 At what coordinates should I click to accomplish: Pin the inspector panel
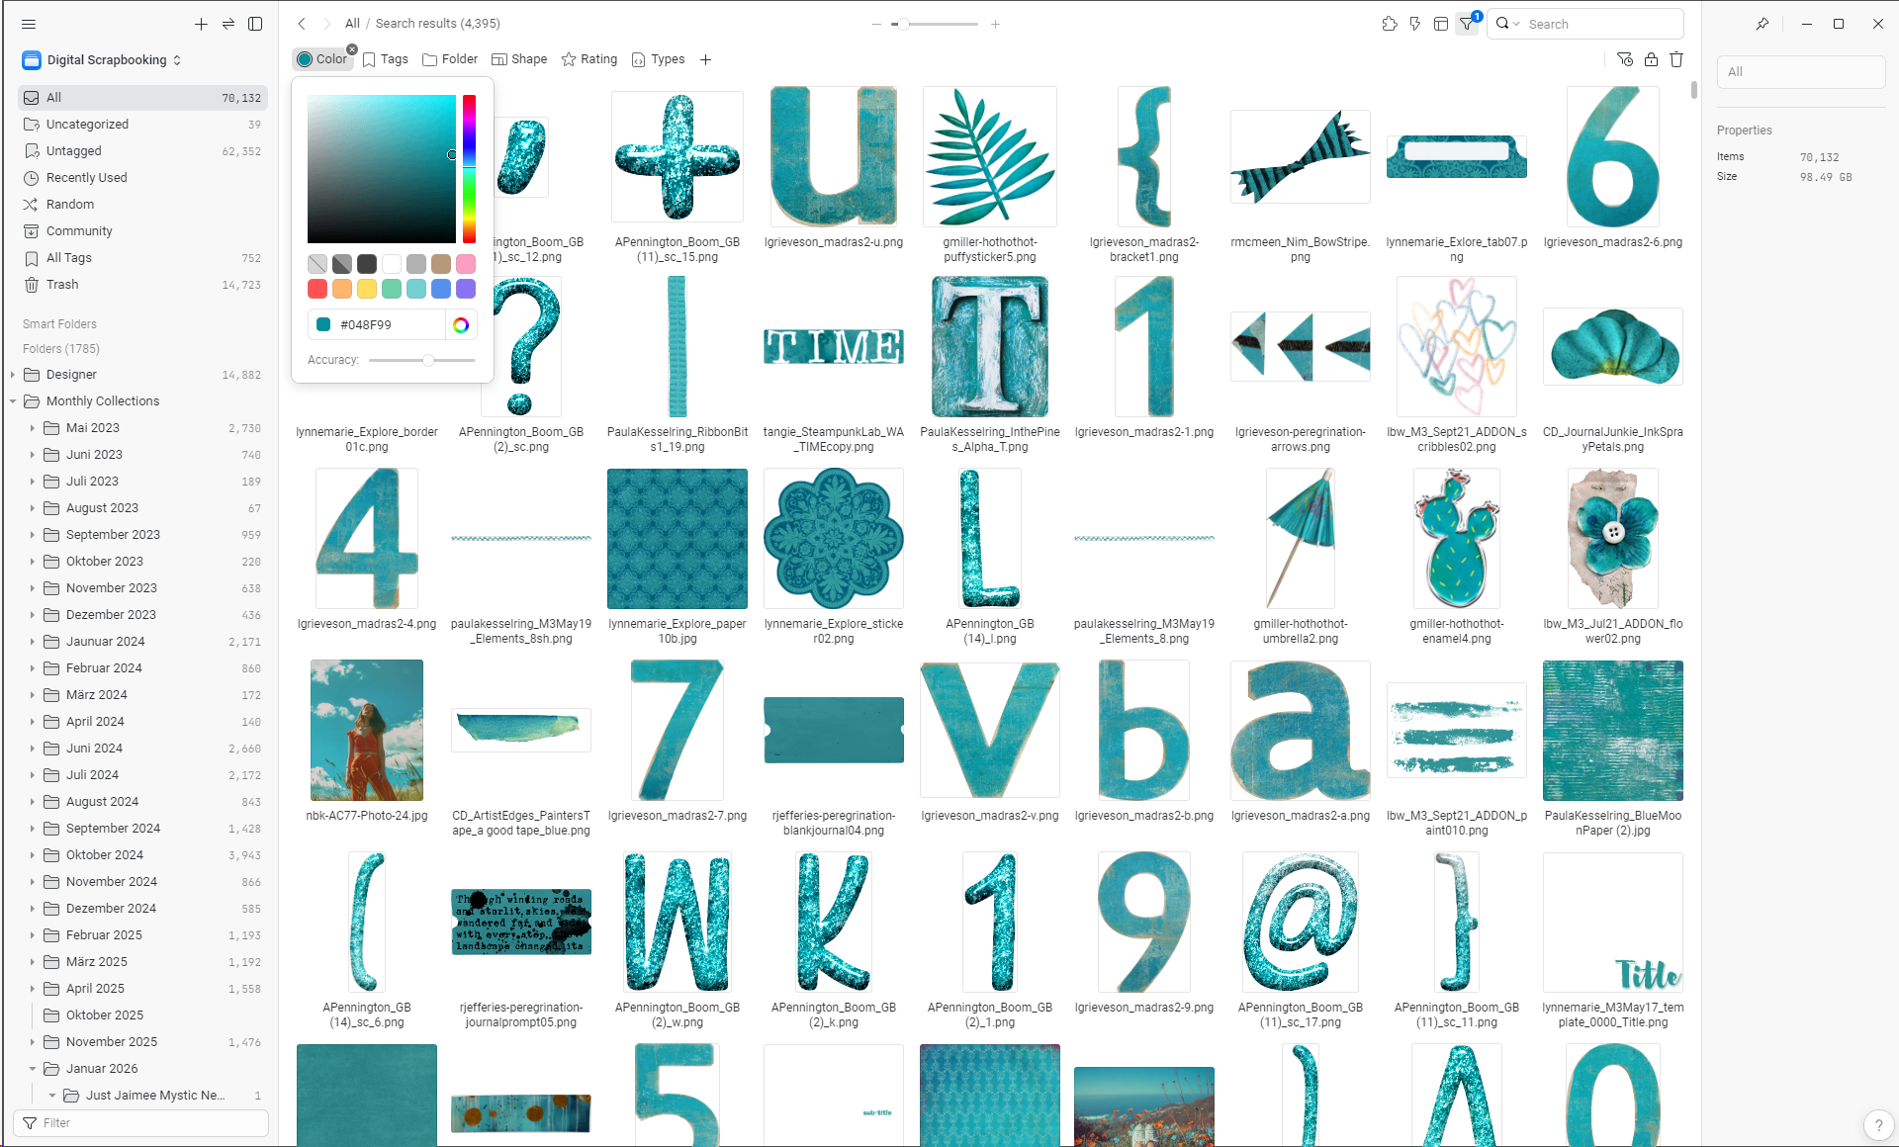coord(1763,24)
